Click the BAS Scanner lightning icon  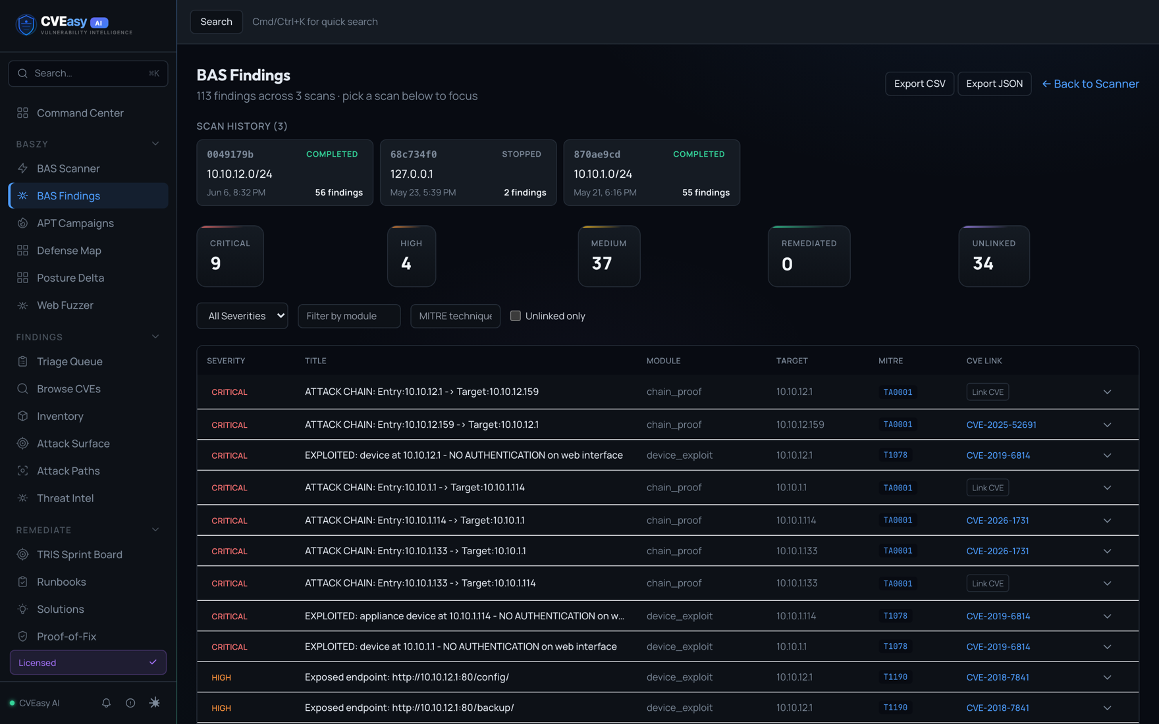22,168
